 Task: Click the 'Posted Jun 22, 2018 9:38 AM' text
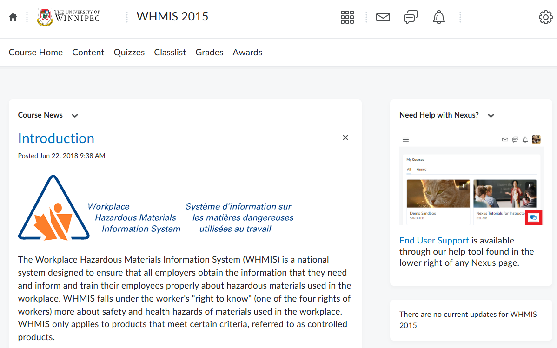click(x=61, y=156)
